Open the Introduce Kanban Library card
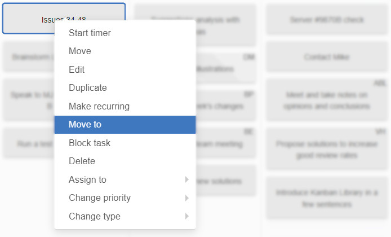The height and width of the screenshot is (237, 391). click(326, 199)
